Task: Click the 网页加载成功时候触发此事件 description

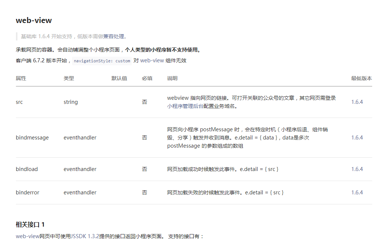Action: pos(223,169)
